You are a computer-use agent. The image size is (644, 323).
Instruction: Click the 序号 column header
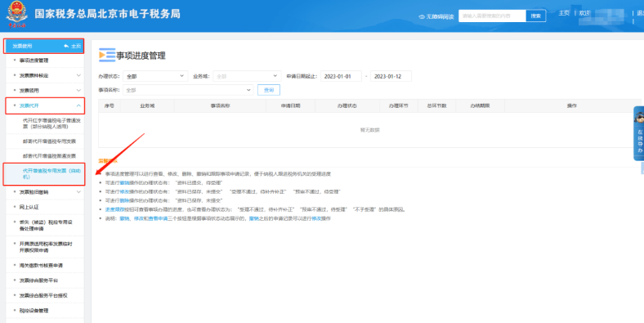point(110,105)
